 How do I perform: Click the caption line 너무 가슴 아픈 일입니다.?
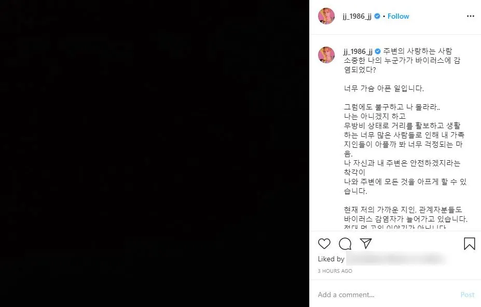[x=384, y=89]
